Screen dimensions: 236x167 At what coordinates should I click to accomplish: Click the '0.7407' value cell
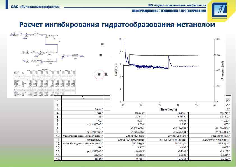point(210,159)
